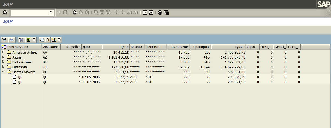Viewport: 331px width, 128px height.
Task: Click the Cancel X icon
Action: [x=87, y=13]
